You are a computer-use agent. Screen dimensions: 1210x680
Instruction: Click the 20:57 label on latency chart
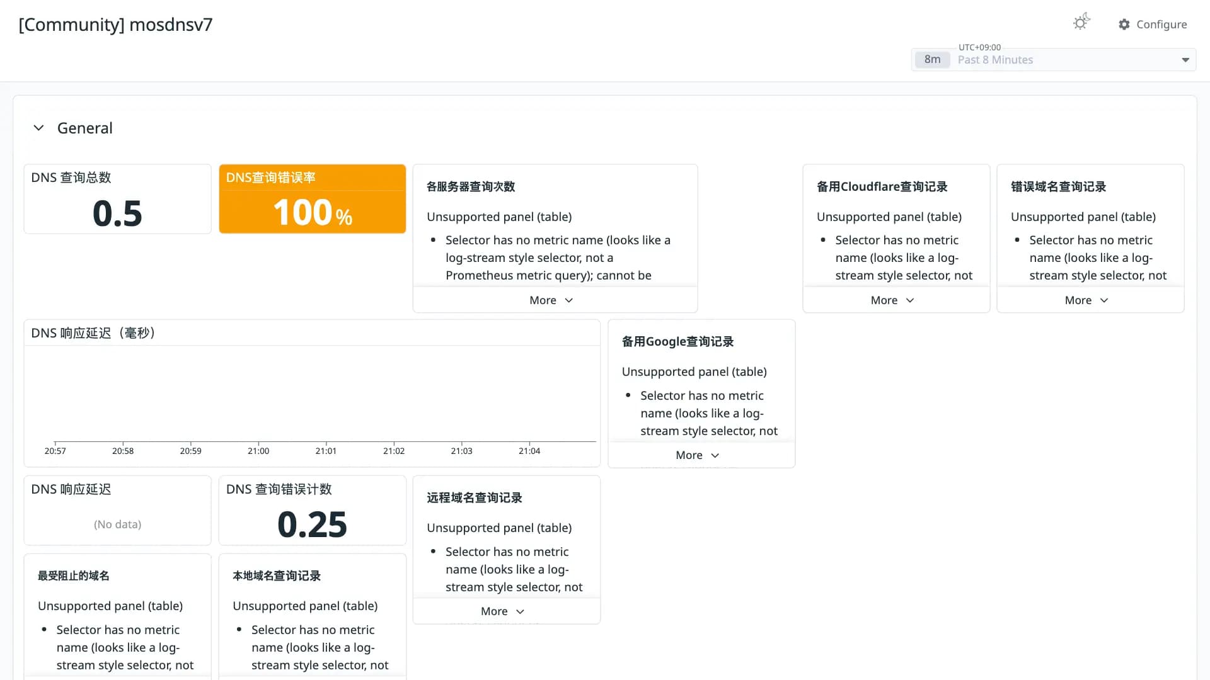(55, 451)
